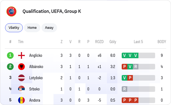Open the Anglicko team link
171x105 pixels.
click(x=36, y=55)
